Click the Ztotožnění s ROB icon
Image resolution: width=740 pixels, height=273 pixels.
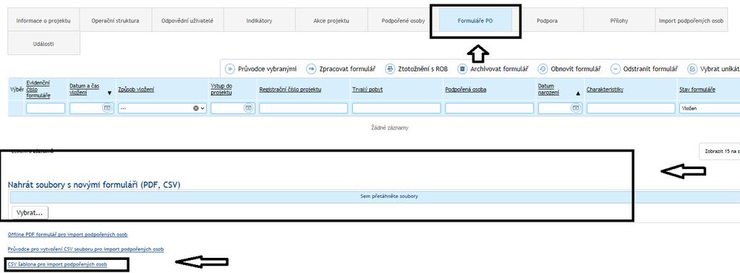390,69
